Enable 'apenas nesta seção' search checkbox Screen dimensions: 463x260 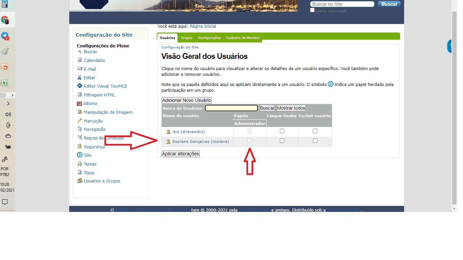(313, 10)
